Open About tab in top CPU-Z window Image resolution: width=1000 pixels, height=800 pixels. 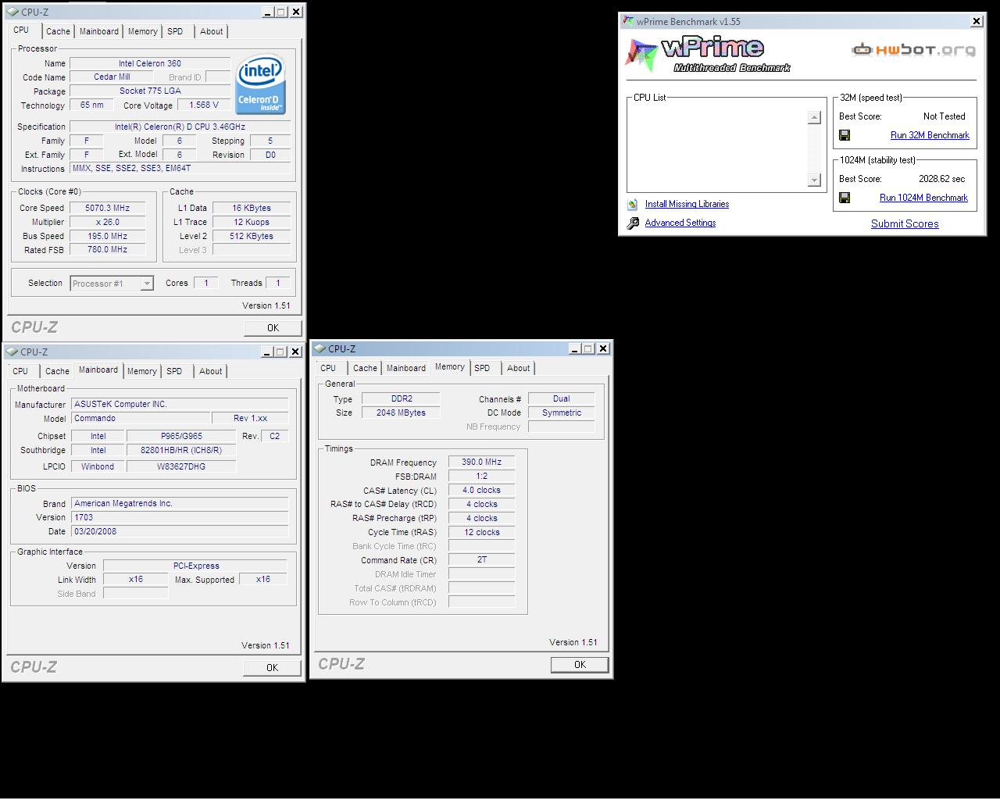pyautogui.click(x=211, y=31)
